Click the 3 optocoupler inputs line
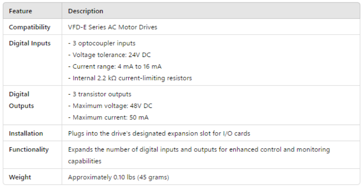The height and width of the screenshot is (186, 362). tap(102, 43)
